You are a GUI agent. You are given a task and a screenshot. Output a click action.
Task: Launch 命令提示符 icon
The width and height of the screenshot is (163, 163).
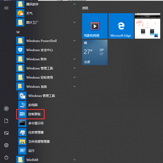click(x=22, y=123)
